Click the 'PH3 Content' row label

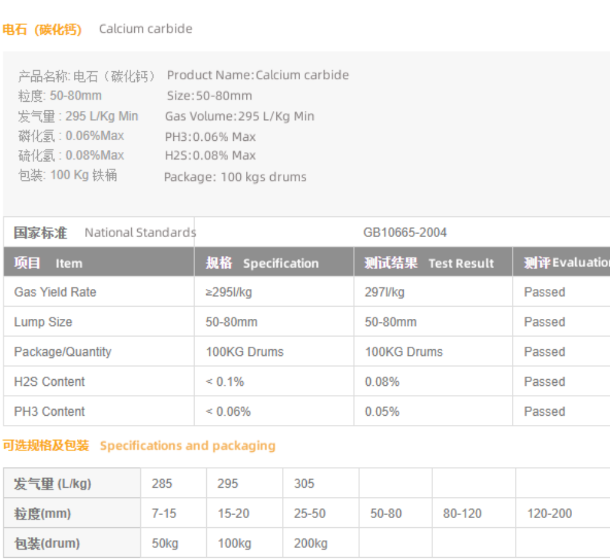tap(49, 411)
